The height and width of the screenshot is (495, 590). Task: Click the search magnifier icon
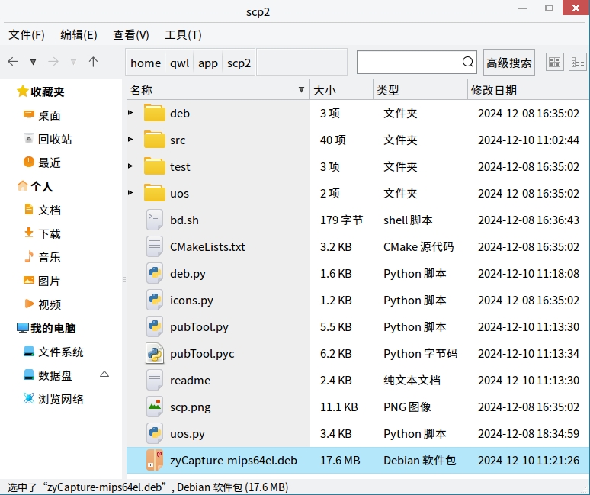(x=468, y=62)
